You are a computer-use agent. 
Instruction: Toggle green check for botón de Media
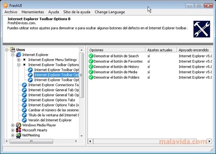[91, 72]
